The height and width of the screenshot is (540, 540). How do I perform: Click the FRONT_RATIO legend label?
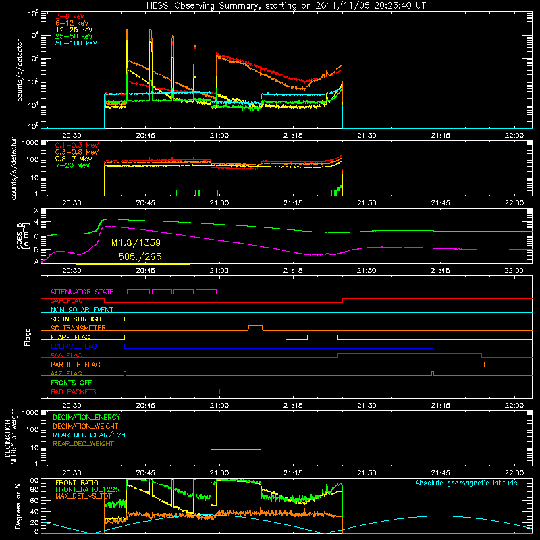click(x=77, y=483)
